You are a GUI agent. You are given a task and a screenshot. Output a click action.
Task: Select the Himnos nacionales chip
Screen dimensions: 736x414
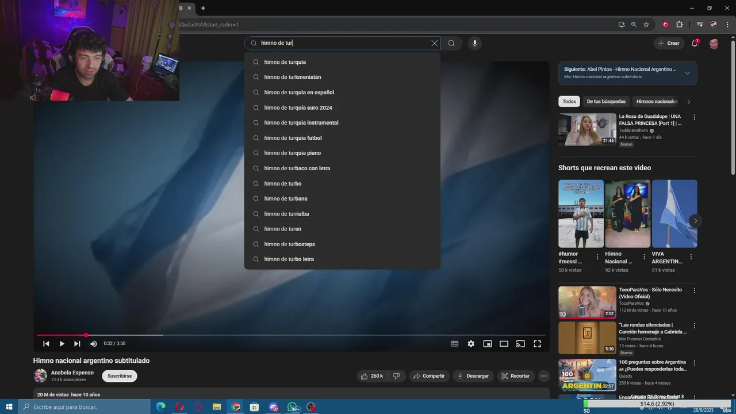pos(657,101)
